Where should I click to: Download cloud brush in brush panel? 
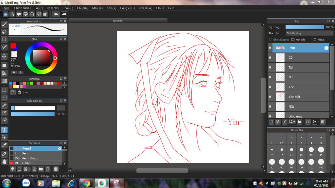(x=13, y=169)
